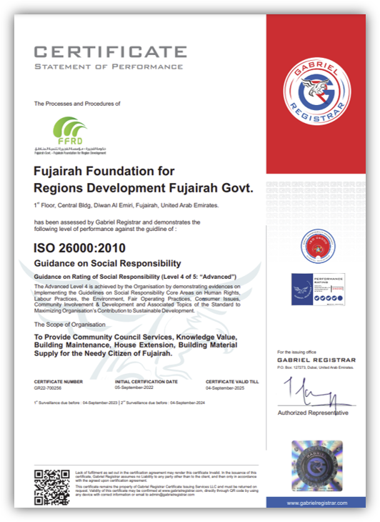Click the ISO 26000 circular seal badge

coord(318,246)
